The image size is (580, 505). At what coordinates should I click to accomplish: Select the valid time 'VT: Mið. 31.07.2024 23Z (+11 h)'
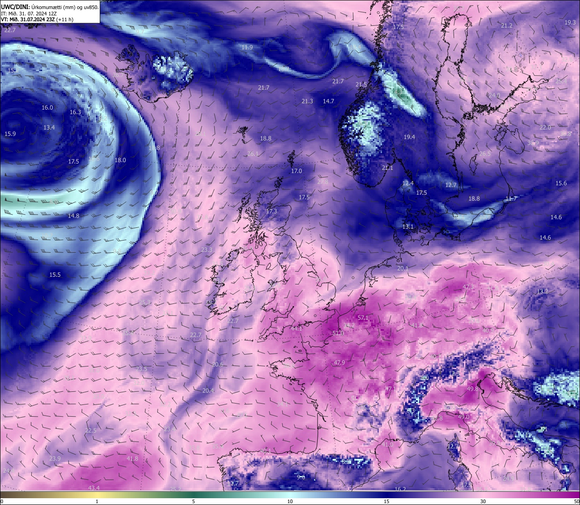[x=37, y=19]
